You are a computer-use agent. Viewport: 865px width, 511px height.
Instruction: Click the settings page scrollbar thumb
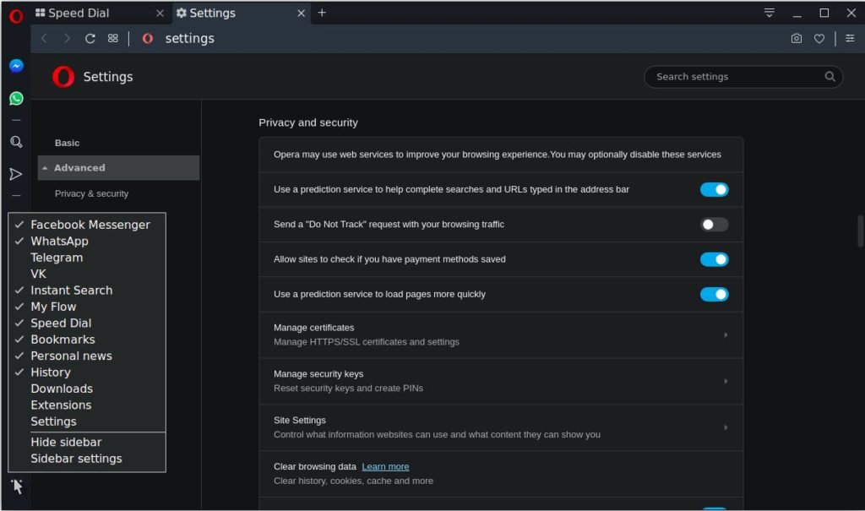click(860, 231)
